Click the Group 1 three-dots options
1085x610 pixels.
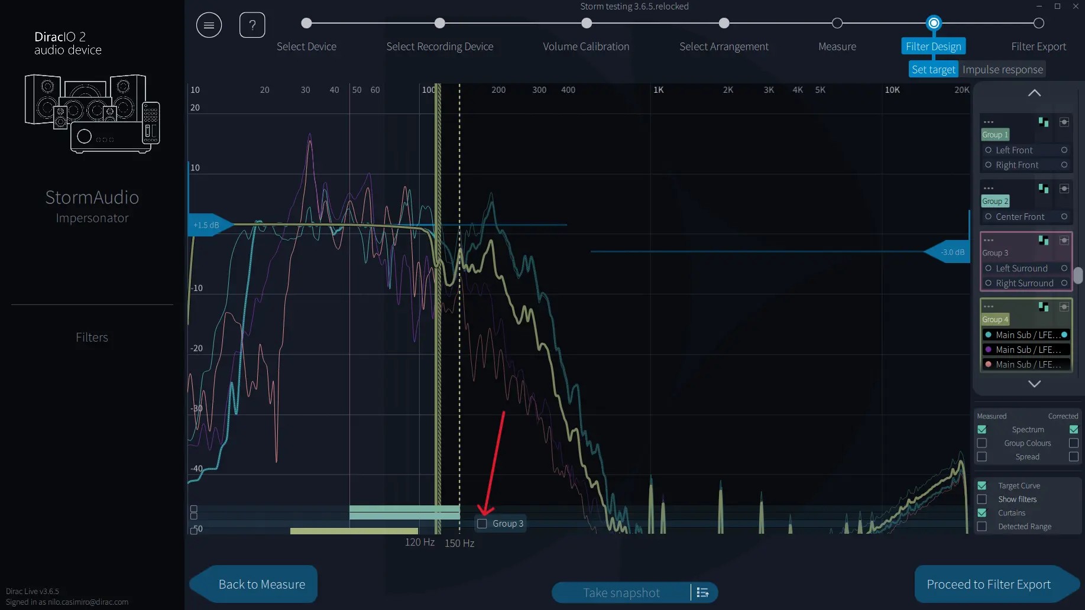[x=989, y=122]
